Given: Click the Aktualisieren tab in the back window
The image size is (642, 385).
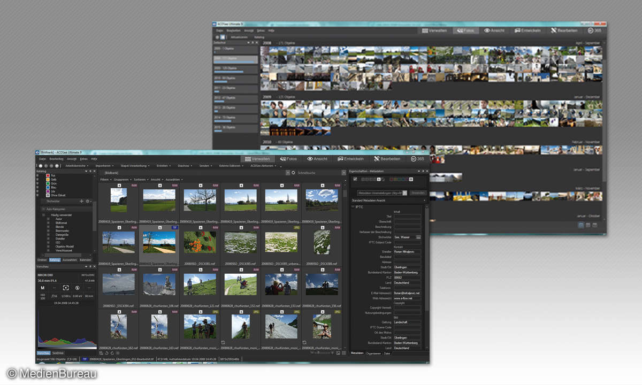Looking at the screenshot, I should click(x=239, y=37).
